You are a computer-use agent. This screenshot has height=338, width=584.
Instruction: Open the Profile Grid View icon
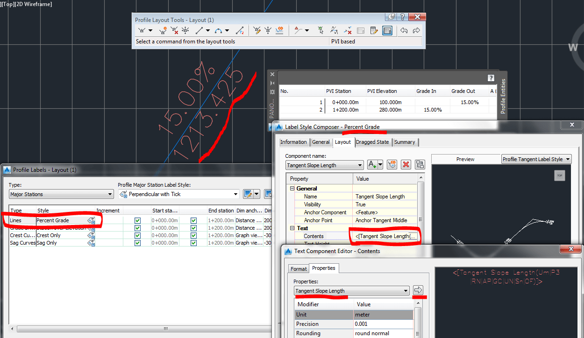[387, 30]
